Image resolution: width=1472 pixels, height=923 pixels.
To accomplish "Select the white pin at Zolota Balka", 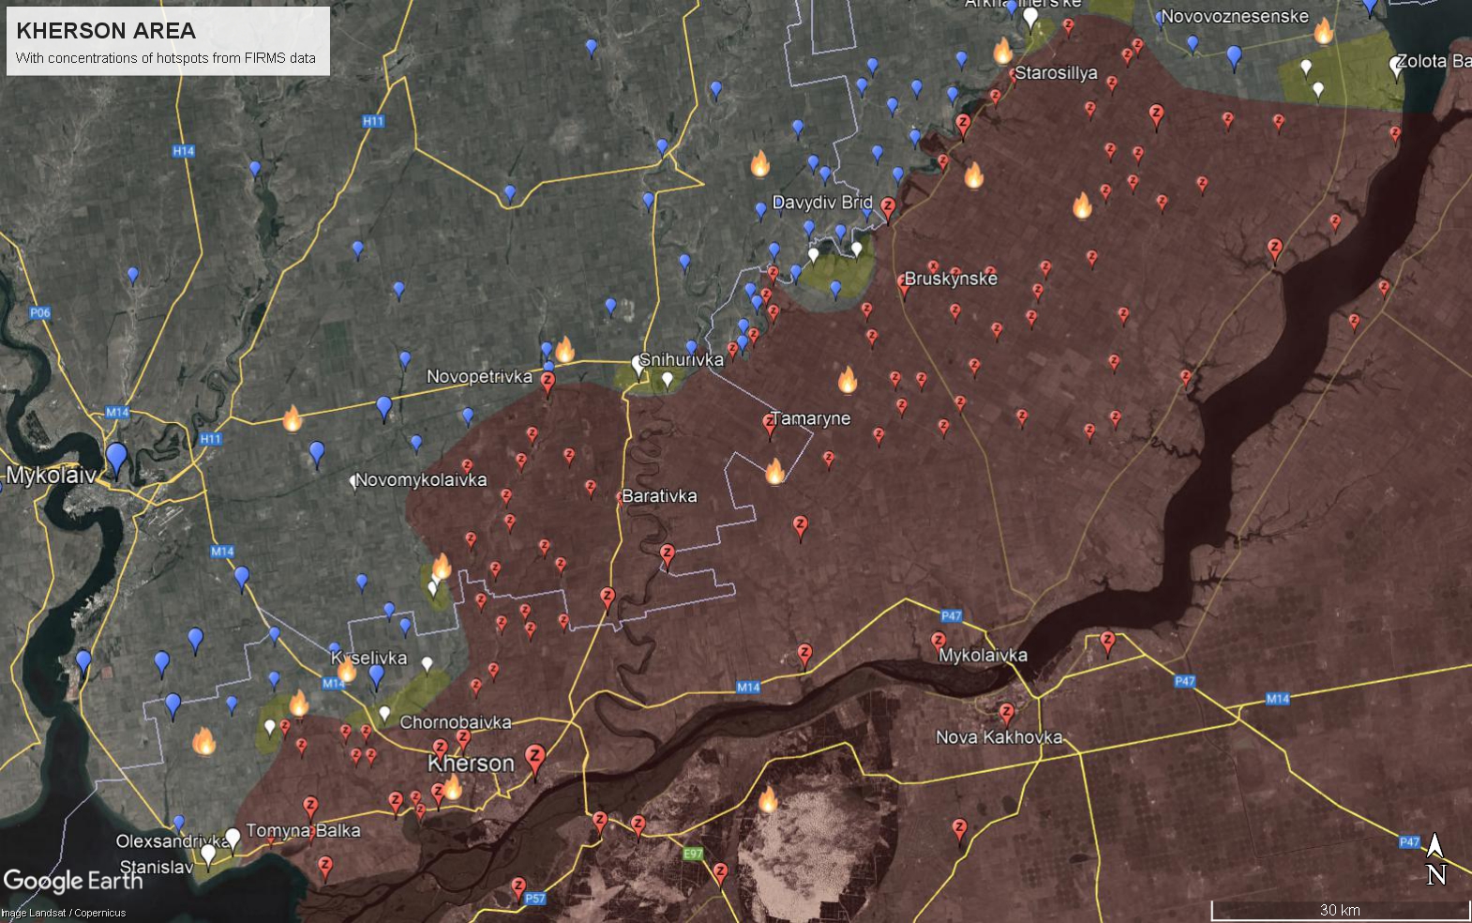I will pos(1396,67).
